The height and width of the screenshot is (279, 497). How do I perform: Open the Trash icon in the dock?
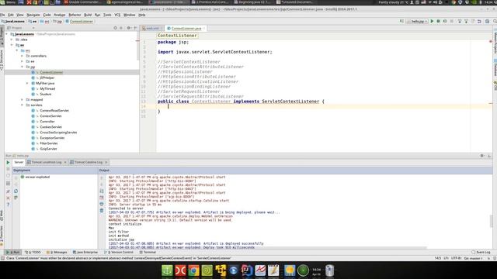[x=329, y=270]
